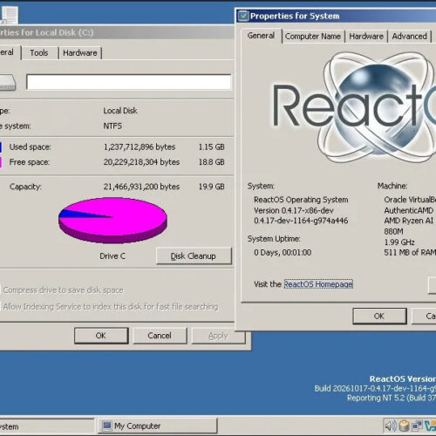Click the checkmark icon in System Properties title bar

click(x=243, y=16)
